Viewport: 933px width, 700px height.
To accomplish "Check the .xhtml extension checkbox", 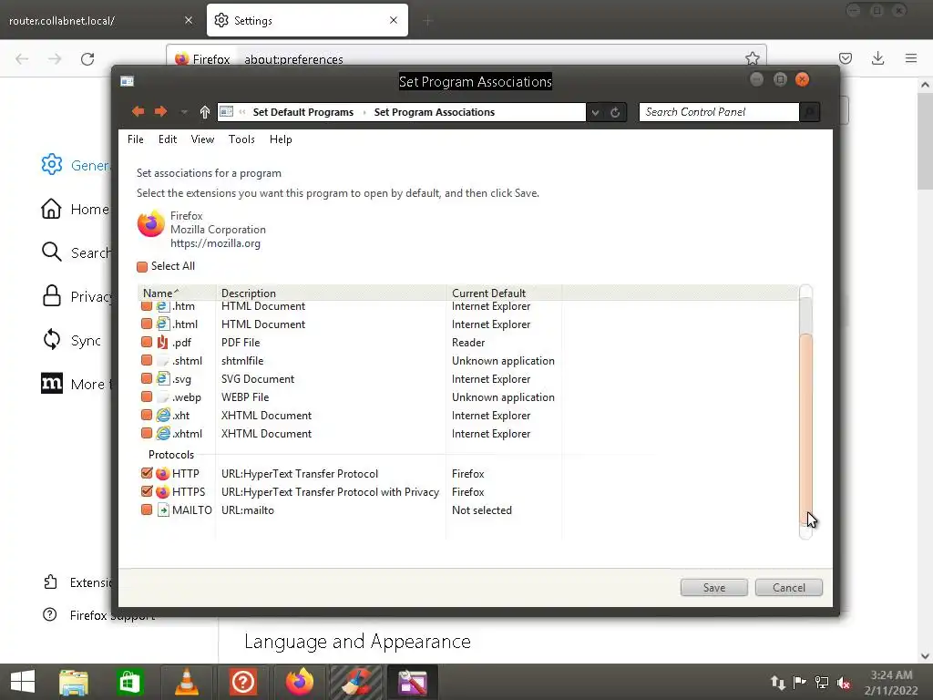I will coord(147,433).
